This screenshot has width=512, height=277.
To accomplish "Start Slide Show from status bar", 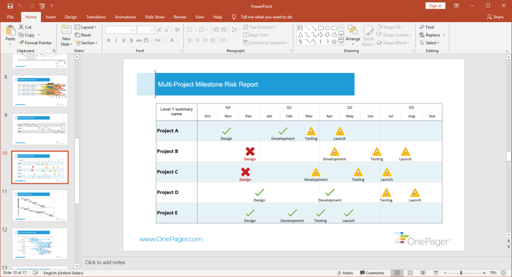I will [x=436, y=273].
